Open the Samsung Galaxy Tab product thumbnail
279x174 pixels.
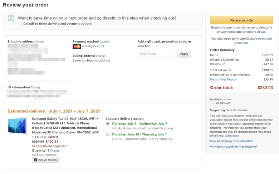(17, 126)
